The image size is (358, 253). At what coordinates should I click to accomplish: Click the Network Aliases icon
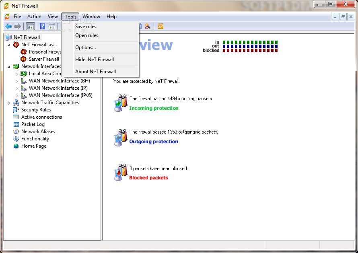coord(16,132)
